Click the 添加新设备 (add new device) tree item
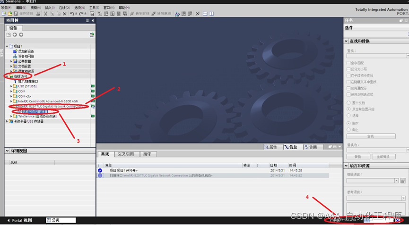The width and height of the screenshot is (409, 225). (26, 51)
